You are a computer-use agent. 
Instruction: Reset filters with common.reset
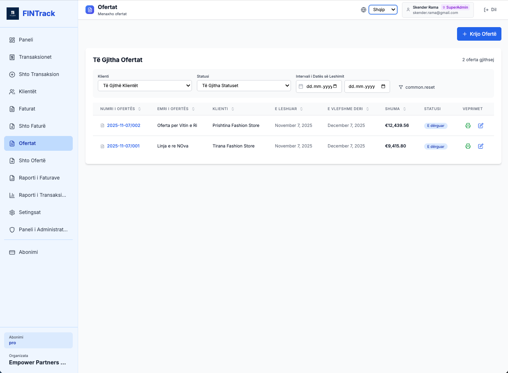pos(416,87)
